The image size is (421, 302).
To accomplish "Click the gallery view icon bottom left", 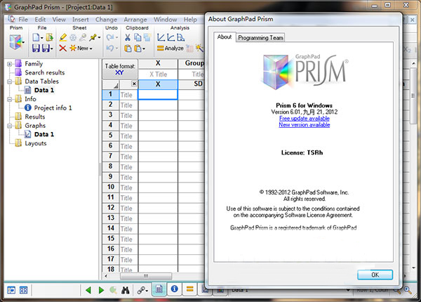I will (x=24, y=290).
